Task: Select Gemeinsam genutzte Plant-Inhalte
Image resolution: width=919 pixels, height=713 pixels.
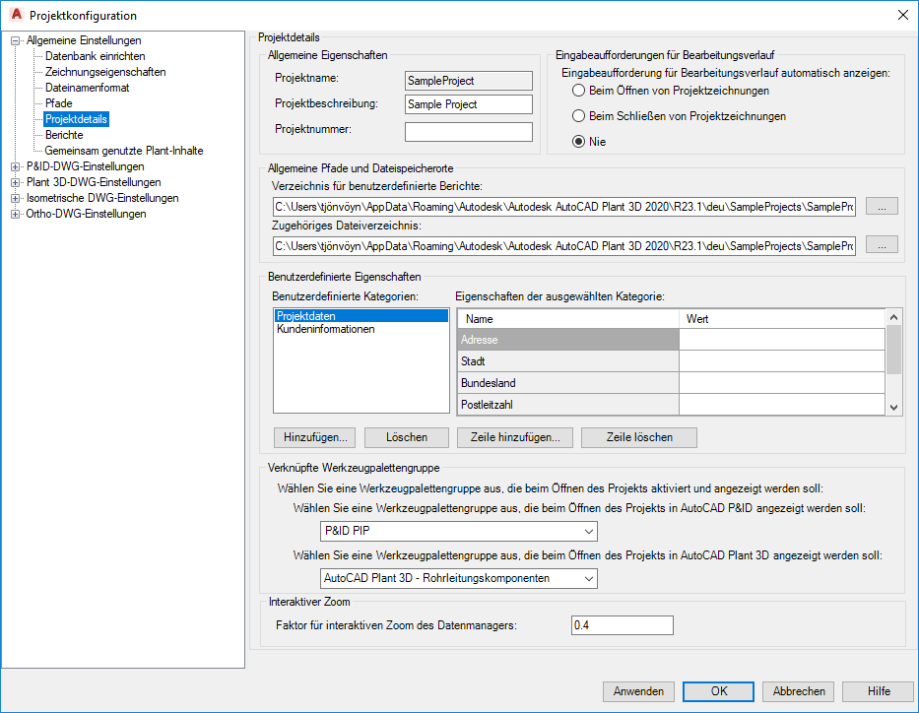Action: (x=124, y=151)
